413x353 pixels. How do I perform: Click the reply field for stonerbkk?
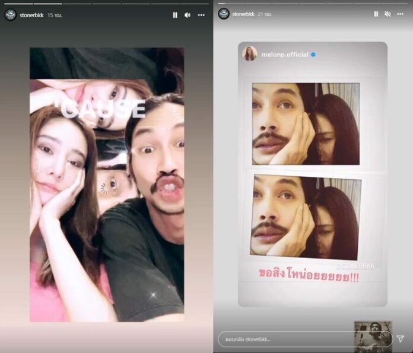pos(285,339)
